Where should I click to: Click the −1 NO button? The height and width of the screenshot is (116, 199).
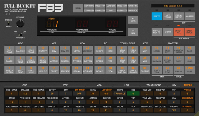[x=133, y=32]
